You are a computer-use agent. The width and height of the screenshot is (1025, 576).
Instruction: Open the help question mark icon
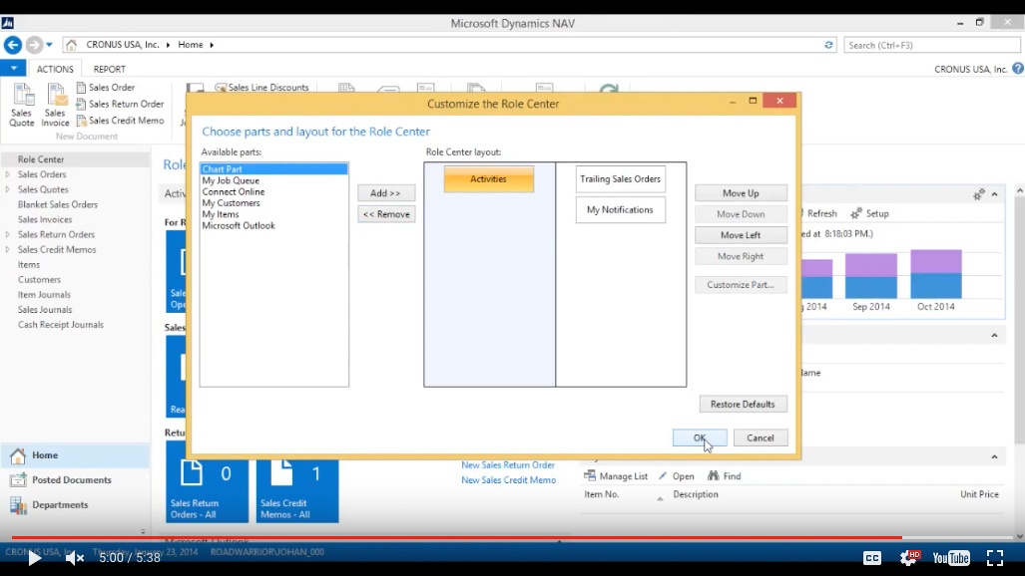click(x=1018, y=69)
